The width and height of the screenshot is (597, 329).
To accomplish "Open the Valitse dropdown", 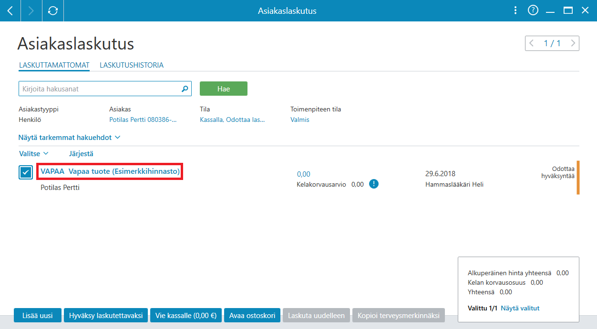I will (x=34, y=153).
